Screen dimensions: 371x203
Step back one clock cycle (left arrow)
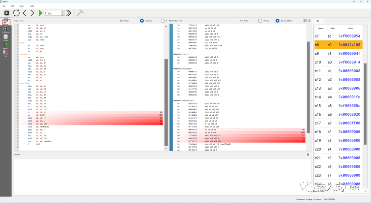coord(24,13)
